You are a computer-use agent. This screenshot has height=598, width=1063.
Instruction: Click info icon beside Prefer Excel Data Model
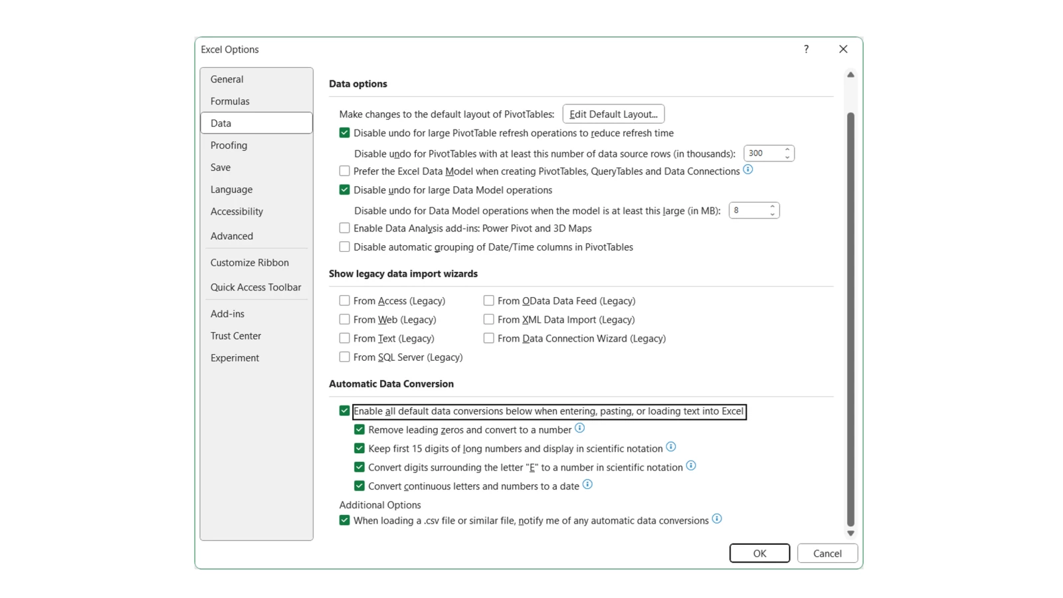point(747,169)
